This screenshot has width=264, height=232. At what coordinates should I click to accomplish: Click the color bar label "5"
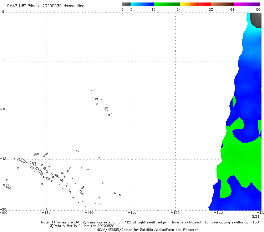point(131,9)
